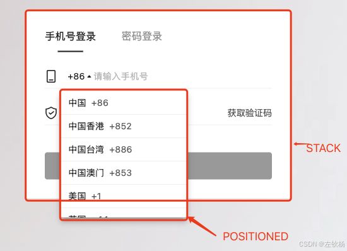Click the mobile phone icon

51,76
